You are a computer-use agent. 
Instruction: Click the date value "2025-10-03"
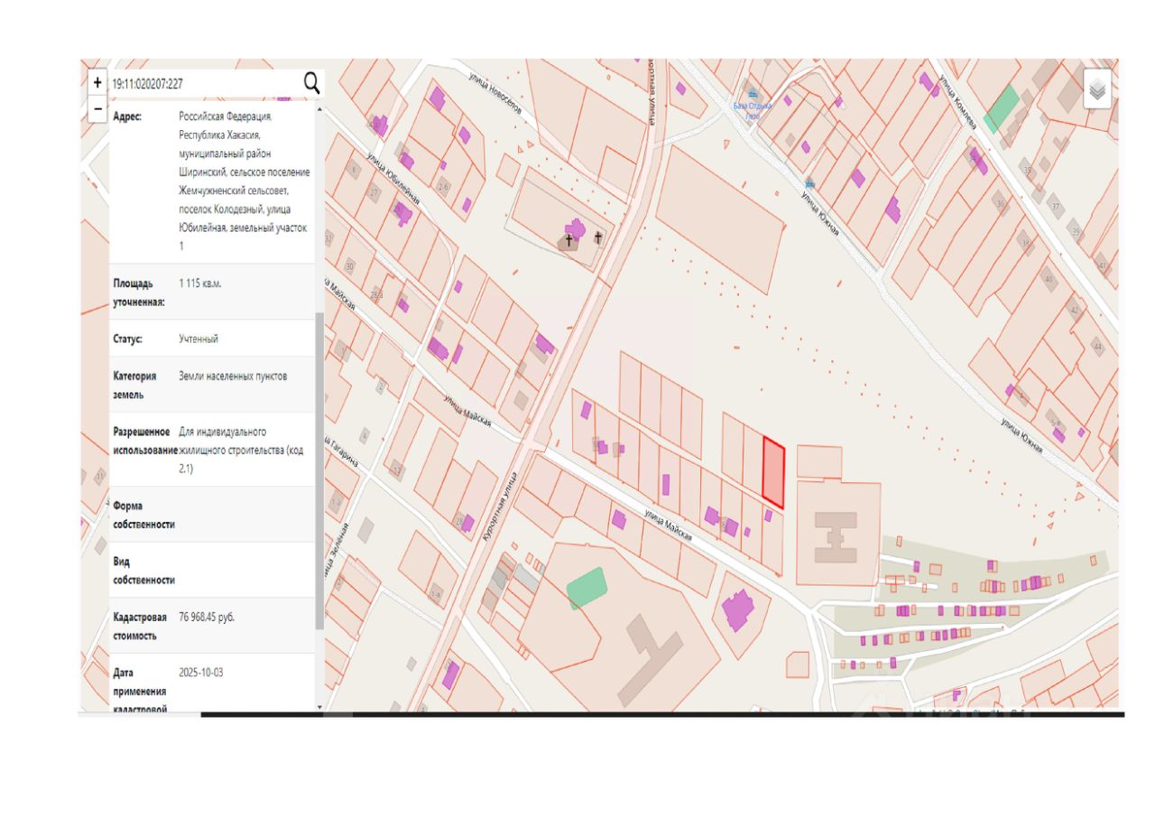tap(203, 673)
